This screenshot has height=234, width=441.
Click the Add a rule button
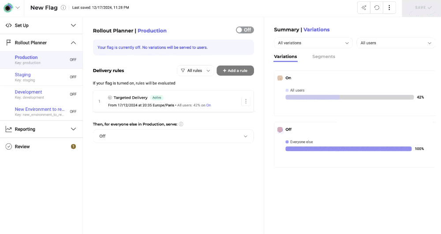click(235, 71)
